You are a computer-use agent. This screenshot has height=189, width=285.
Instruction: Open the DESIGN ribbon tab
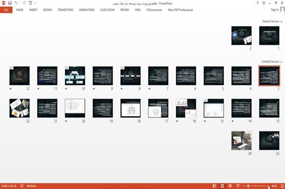coord(47,10)
